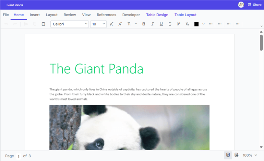Click the Shrink Font icon
The width and height of the screenshot is (264, 161).
pos(120,24)
